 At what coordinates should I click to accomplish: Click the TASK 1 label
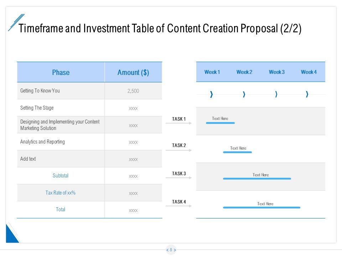(x=179, y=119)
